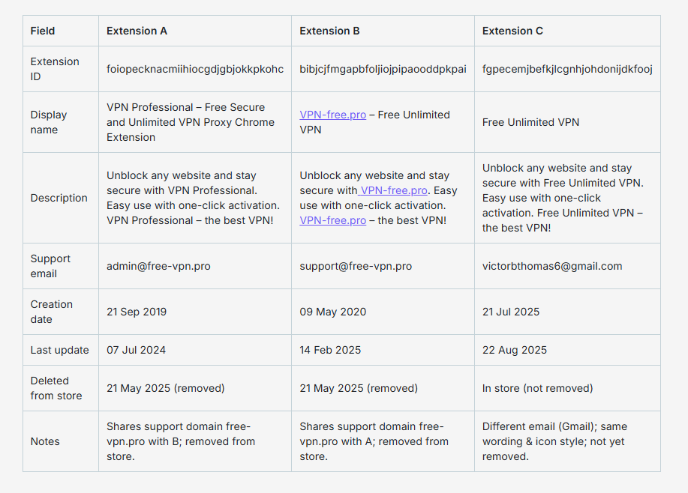Click the victorbthomas6@gmail.com email address

coord(552,266)
